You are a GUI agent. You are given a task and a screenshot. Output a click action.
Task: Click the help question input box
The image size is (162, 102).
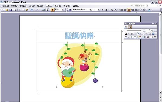(x=144, y=6)
